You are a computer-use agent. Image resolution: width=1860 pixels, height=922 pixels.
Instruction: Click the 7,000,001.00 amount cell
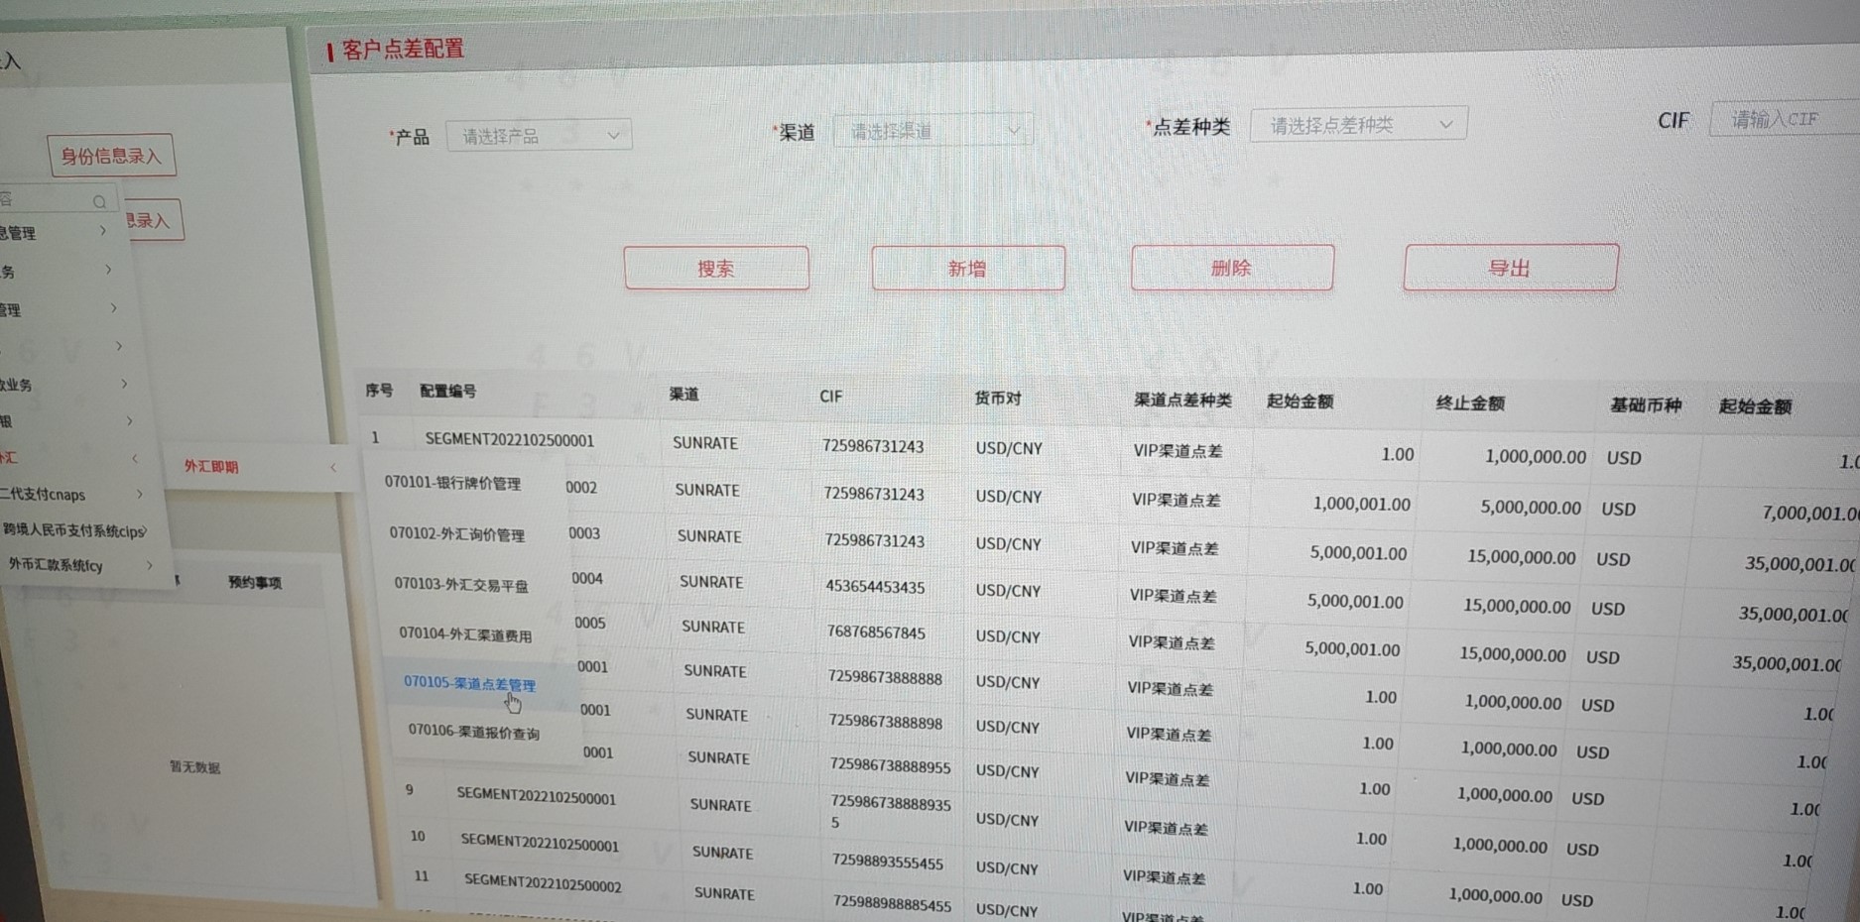1810,513
